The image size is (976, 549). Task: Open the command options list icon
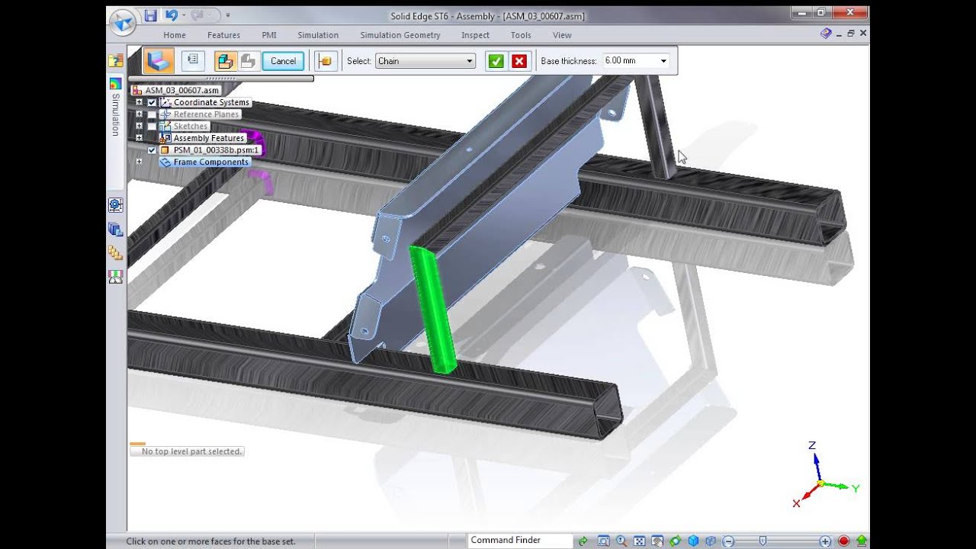pos(193,60)
